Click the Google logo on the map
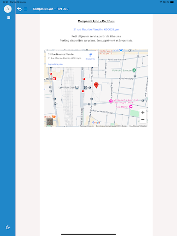 coord(96,123)
